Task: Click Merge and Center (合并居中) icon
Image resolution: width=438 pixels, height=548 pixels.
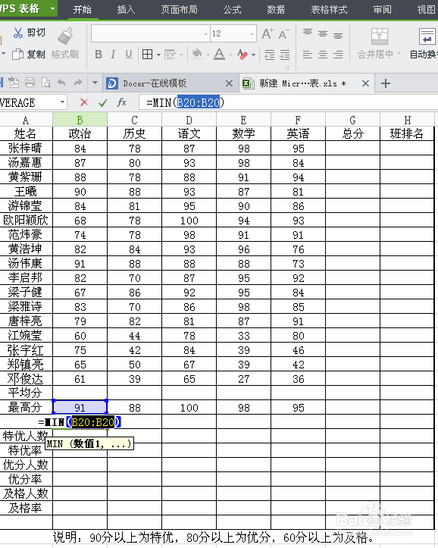Action: point(380,36)
